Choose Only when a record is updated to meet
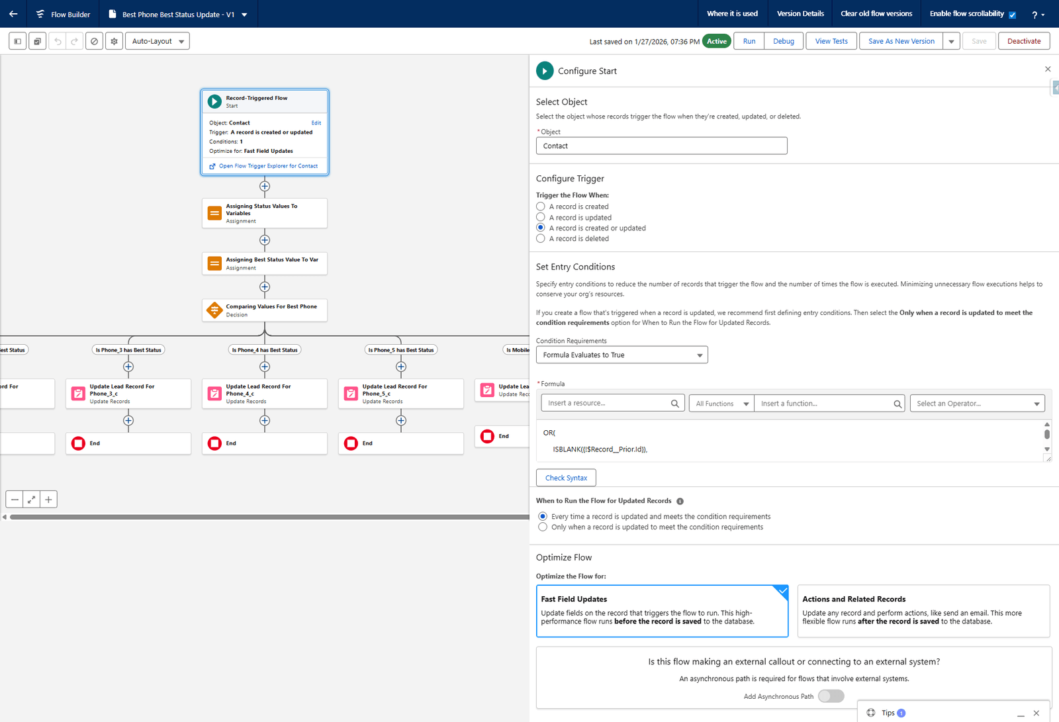The height and width of the screenshot is (722, 1059). point(543,527)
